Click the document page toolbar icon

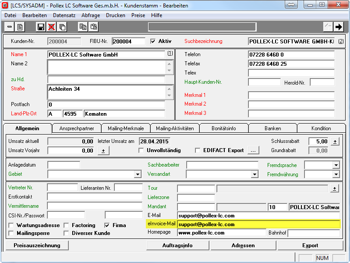coord(20,27)
